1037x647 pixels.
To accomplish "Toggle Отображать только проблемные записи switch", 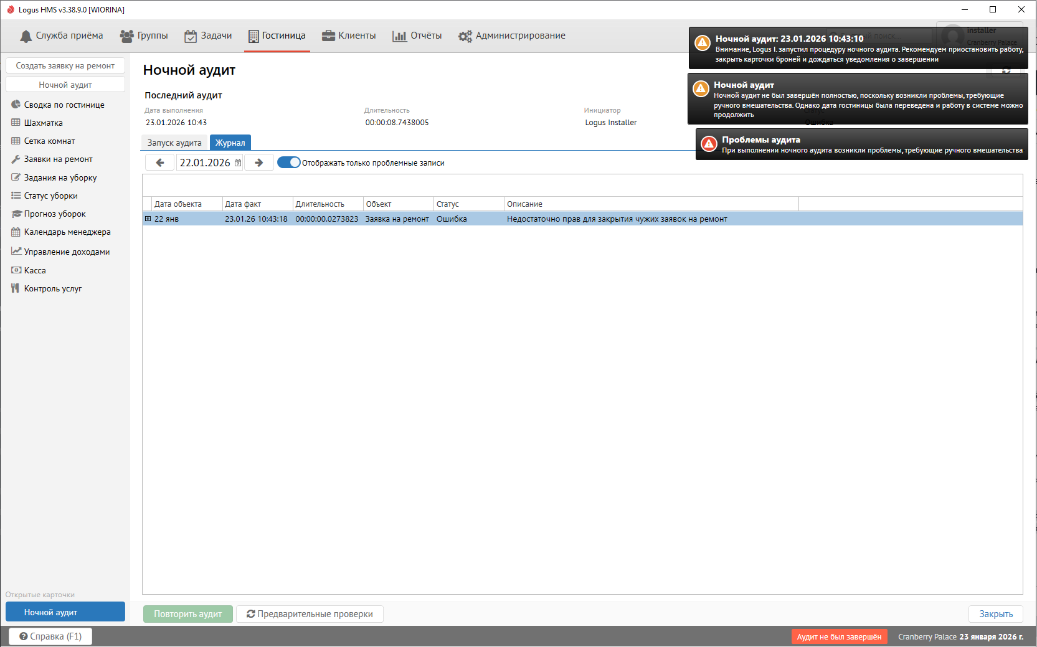I will click(289, 163).
